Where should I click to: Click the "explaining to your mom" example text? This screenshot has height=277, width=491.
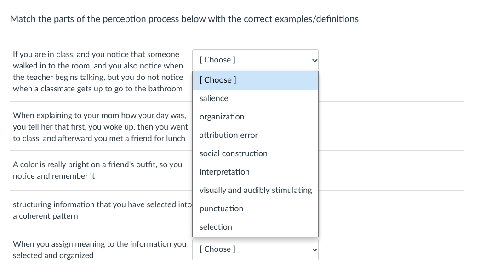[100, 126]
